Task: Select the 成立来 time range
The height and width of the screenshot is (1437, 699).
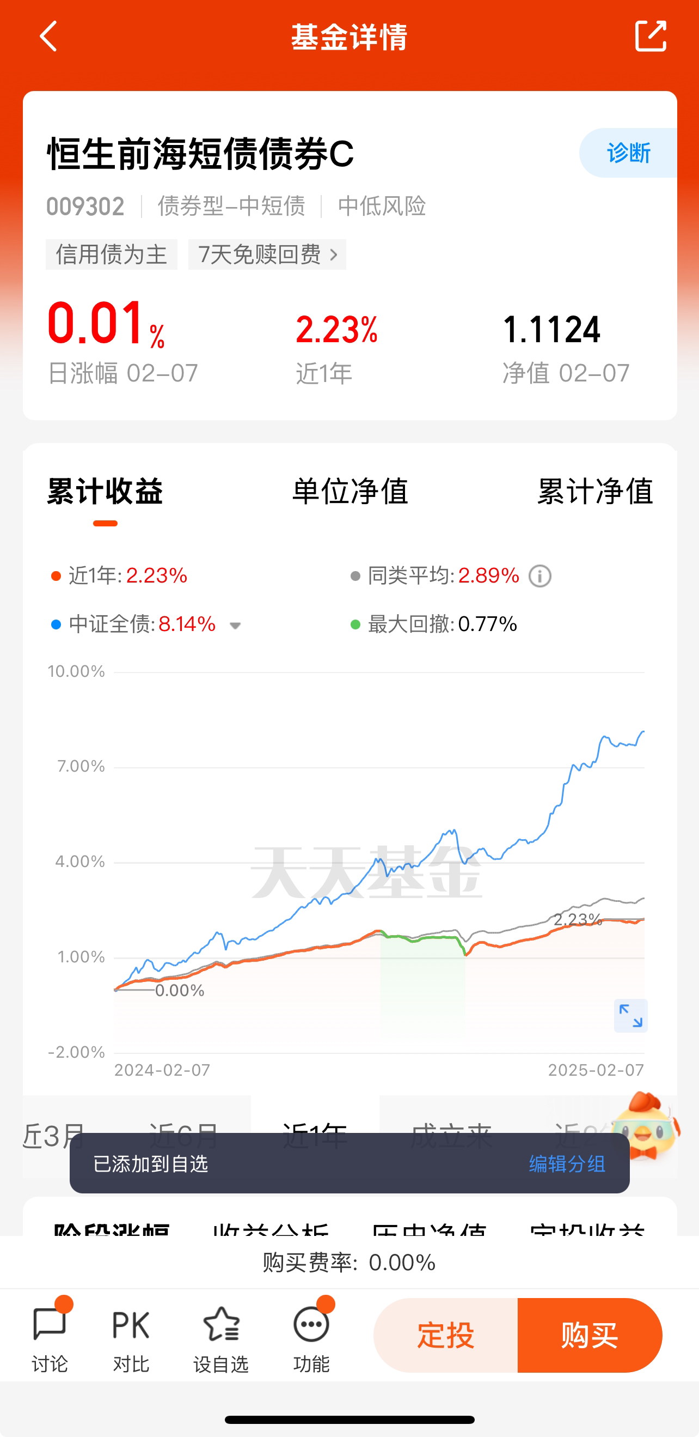Action: pyautogui.click(x=451, y=1132)
